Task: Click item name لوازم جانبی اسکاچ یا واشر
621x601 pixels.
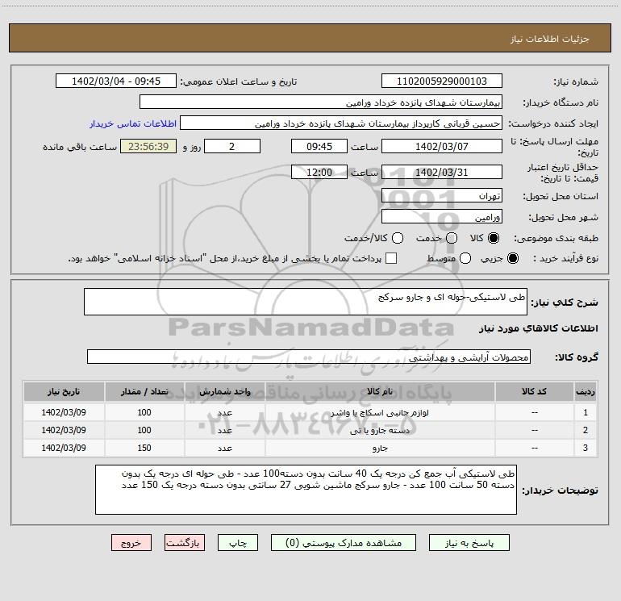Action: coord(379,413)
